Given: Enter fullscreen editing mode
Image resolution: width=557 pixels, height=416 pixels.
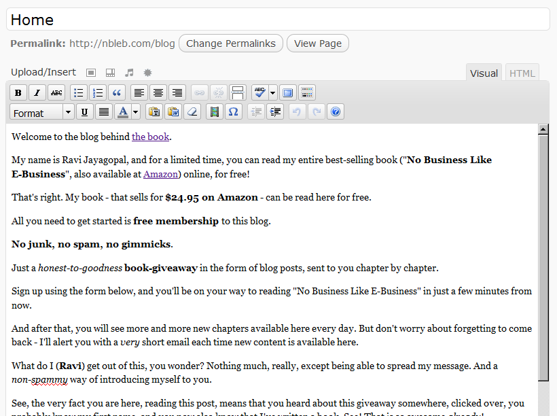Looking at the screenshot, I should [x=287, y=93].
